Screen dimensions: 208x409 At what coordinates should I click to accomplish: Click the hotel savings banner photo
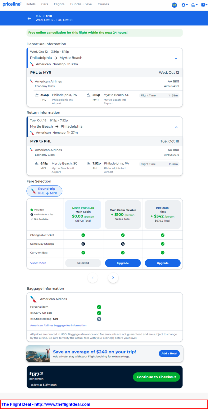[x=38, y=354]
